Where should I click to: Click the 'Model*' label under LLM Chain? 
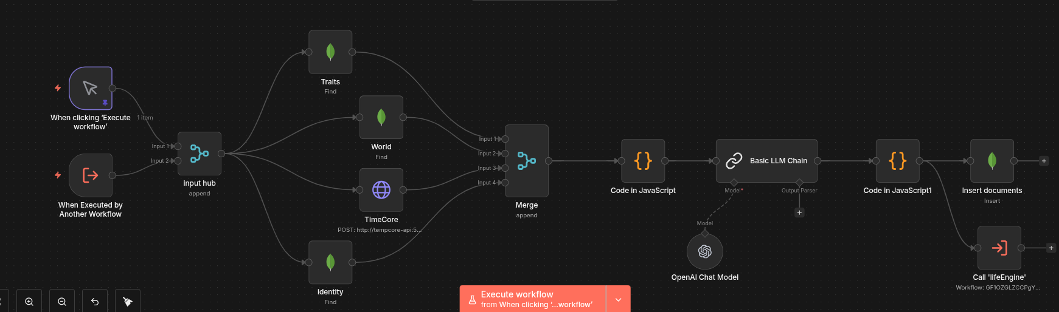(734, 191)
